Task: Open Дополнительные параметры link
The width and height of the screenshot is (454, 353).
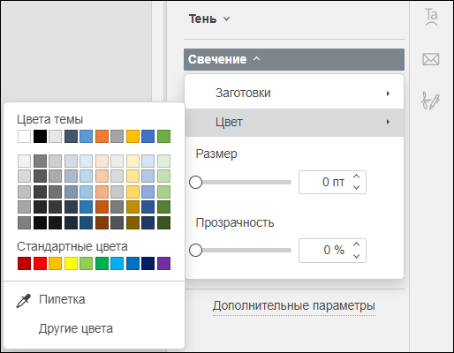Action: pos(294,306)
